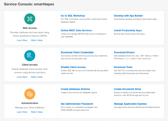This screenshot has height=121, width=168.
Task: Open Install Productivity Apps
Action: point(128,30)
